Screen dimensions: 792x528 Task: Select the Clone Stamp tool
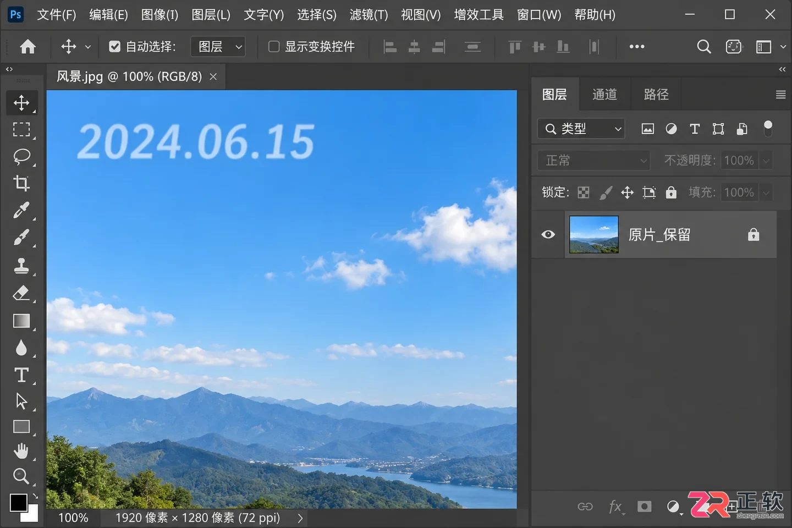[x=21, y=266]
